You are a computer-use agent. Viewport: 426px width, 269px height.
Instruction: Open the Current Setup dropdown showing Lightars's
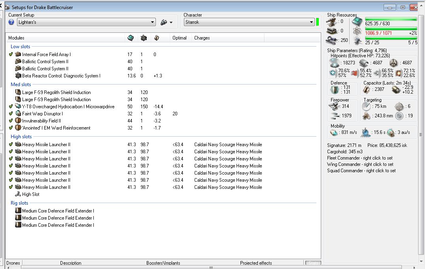(x=86, y=22)
